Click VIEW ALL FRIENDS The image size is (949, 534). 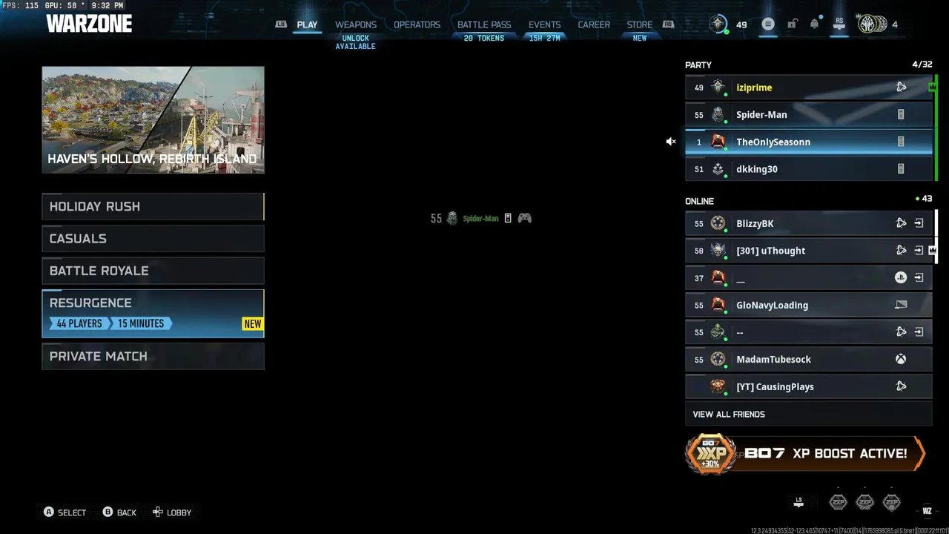[x=808, y=414]
